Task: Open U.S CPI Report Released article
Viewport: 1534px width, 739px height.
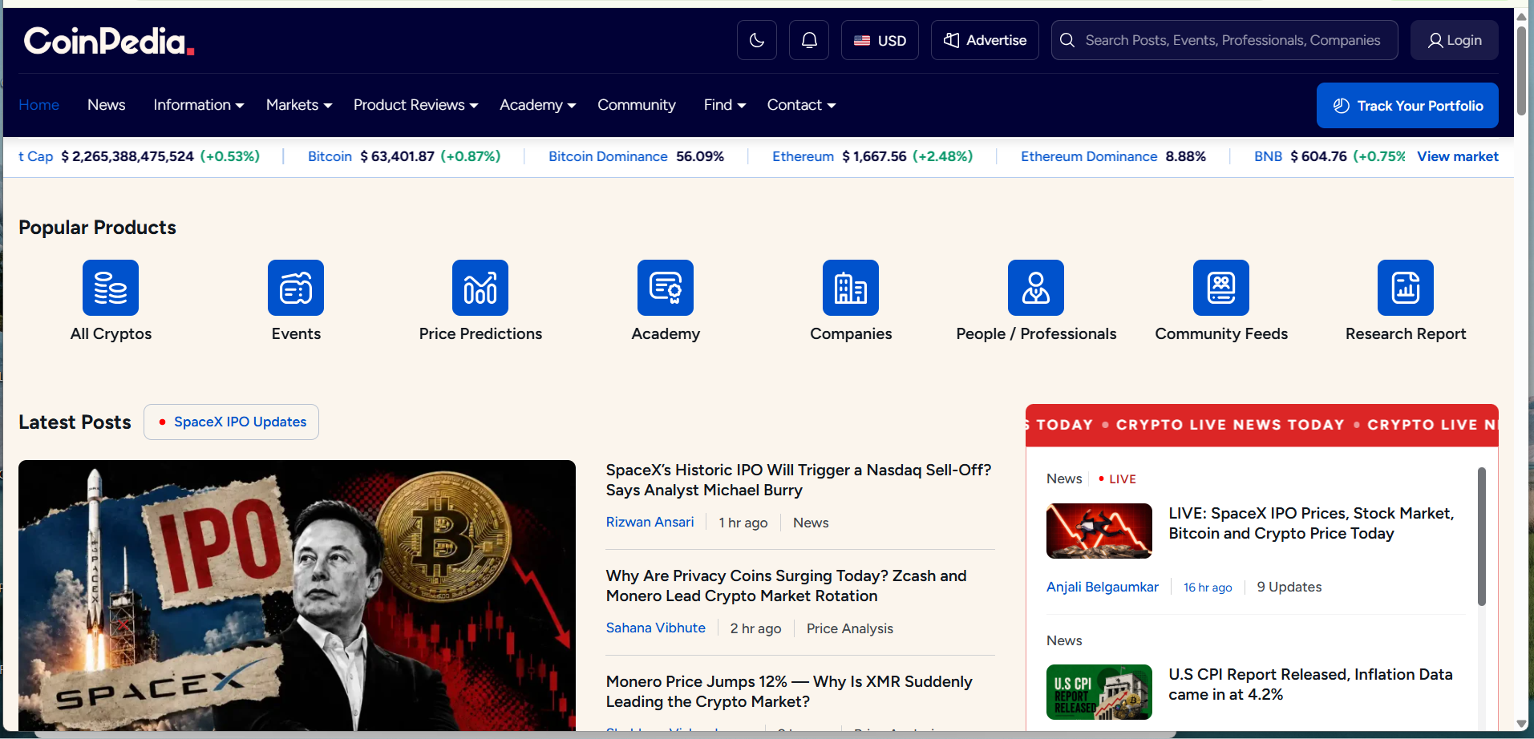Action: [1310, 684]
